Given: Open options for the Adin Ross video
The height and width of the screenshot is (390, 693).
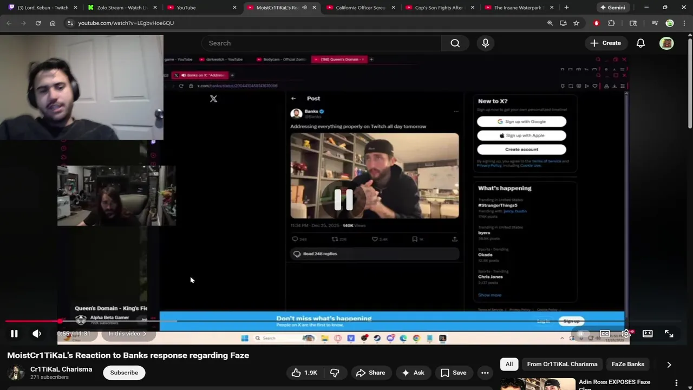Looking at the screenshot, I should [x=676, y=383].
